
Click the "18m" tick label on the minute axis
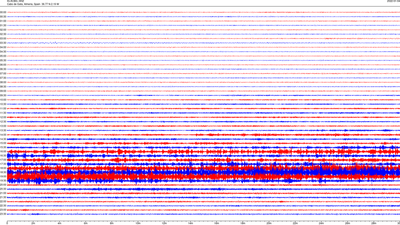point(243,223)
